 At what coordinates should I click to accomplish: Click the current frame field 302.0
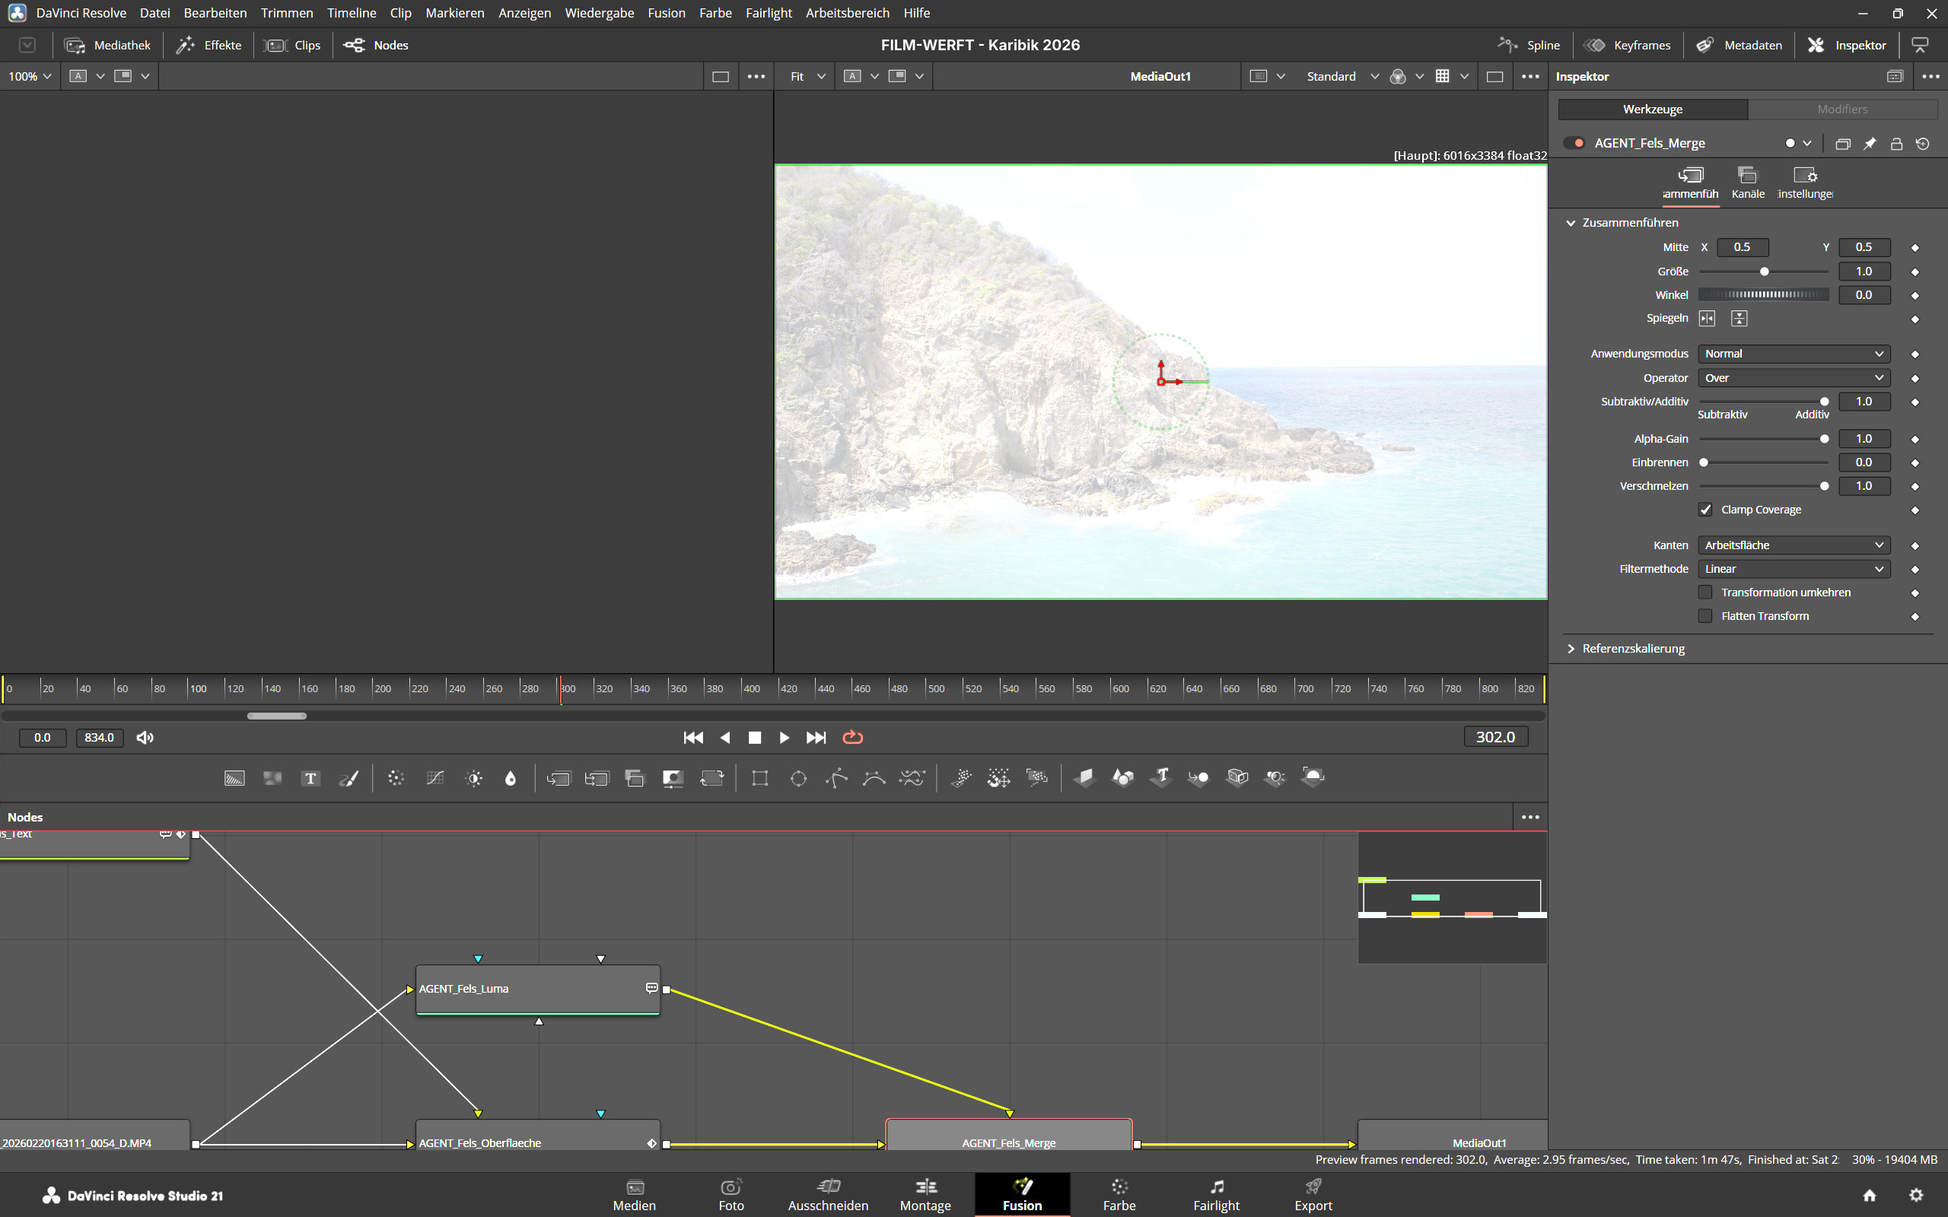tap(1494, 737)
